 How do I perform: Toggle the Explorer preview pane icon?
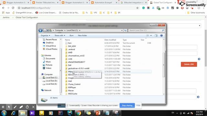coord(156,35)
